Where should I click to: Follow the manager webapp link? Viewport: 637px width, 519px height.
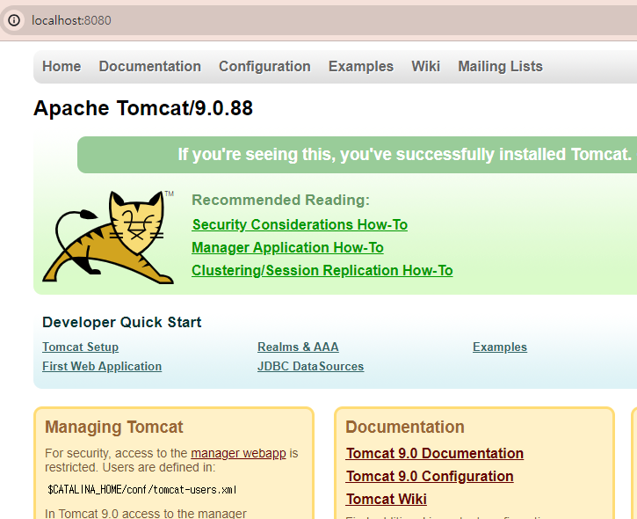tap(238, 453)
